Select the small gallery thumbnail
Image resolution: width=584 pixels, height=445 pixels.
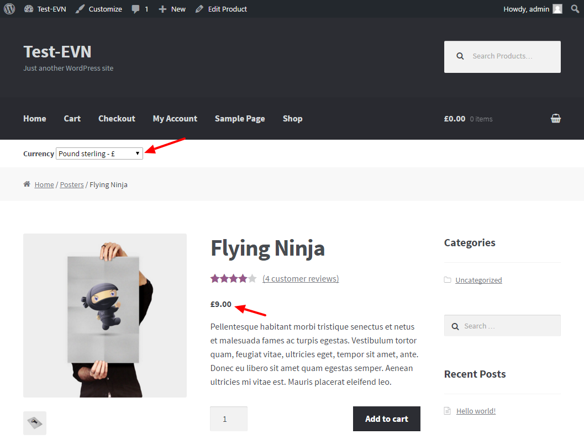35,423
